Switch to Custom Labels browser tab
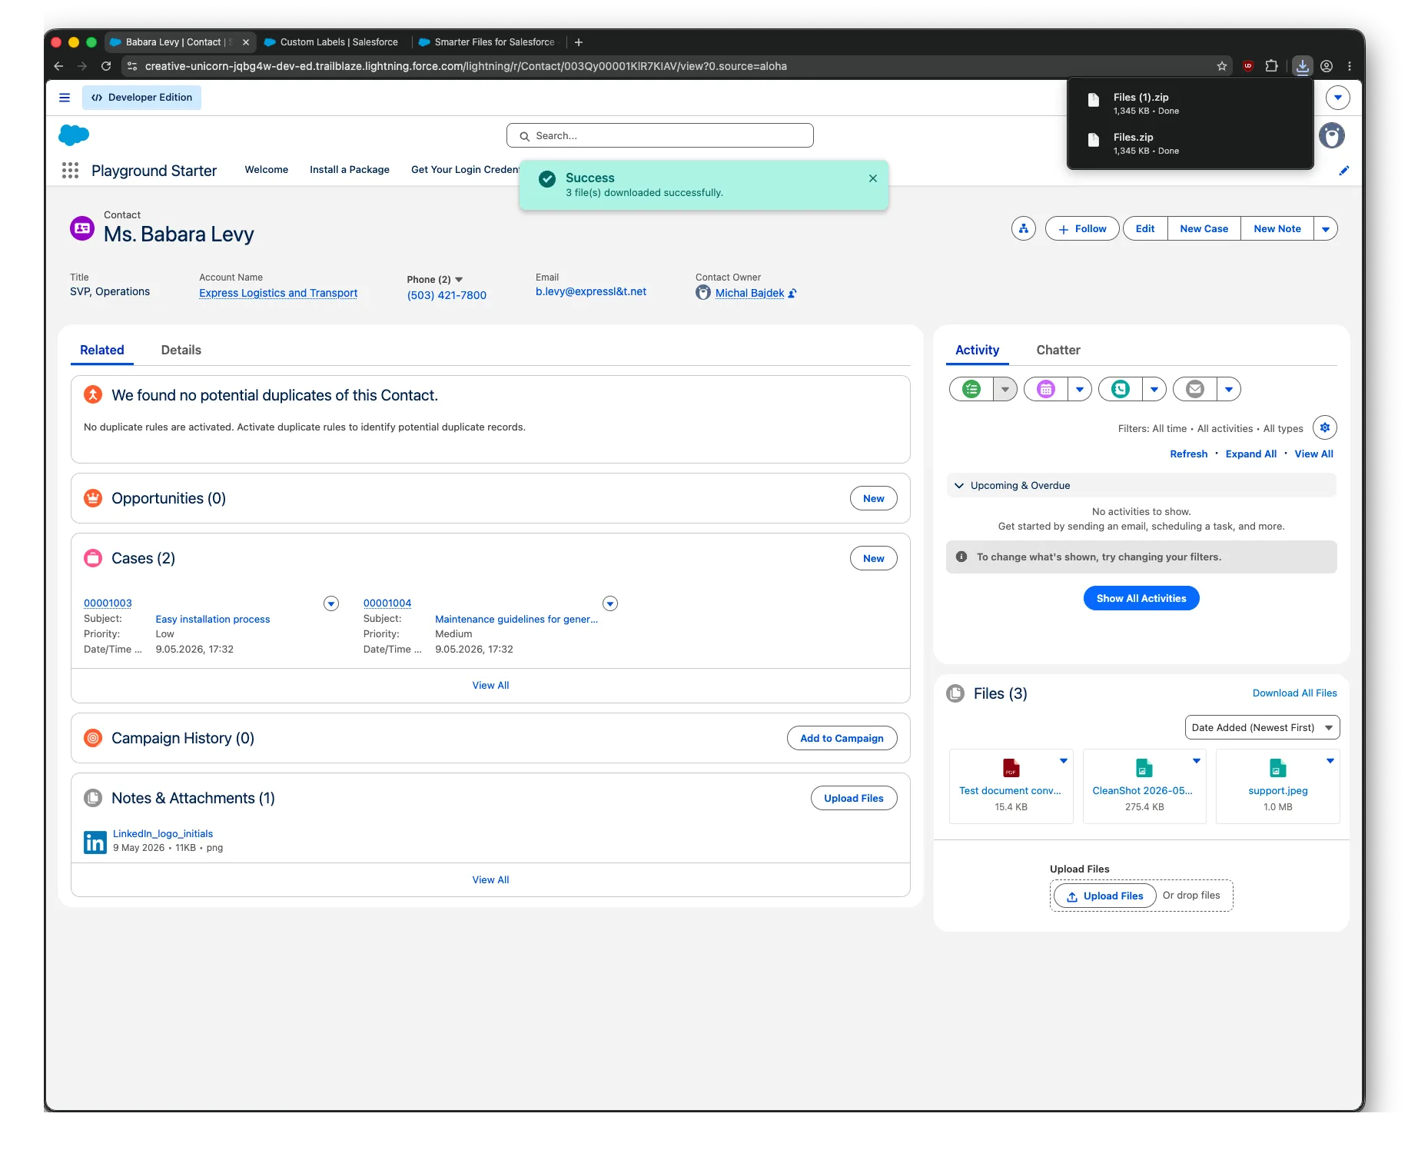Viewport: 1408px width, 1170px height. pyautogui.click(x=333, y=42)
